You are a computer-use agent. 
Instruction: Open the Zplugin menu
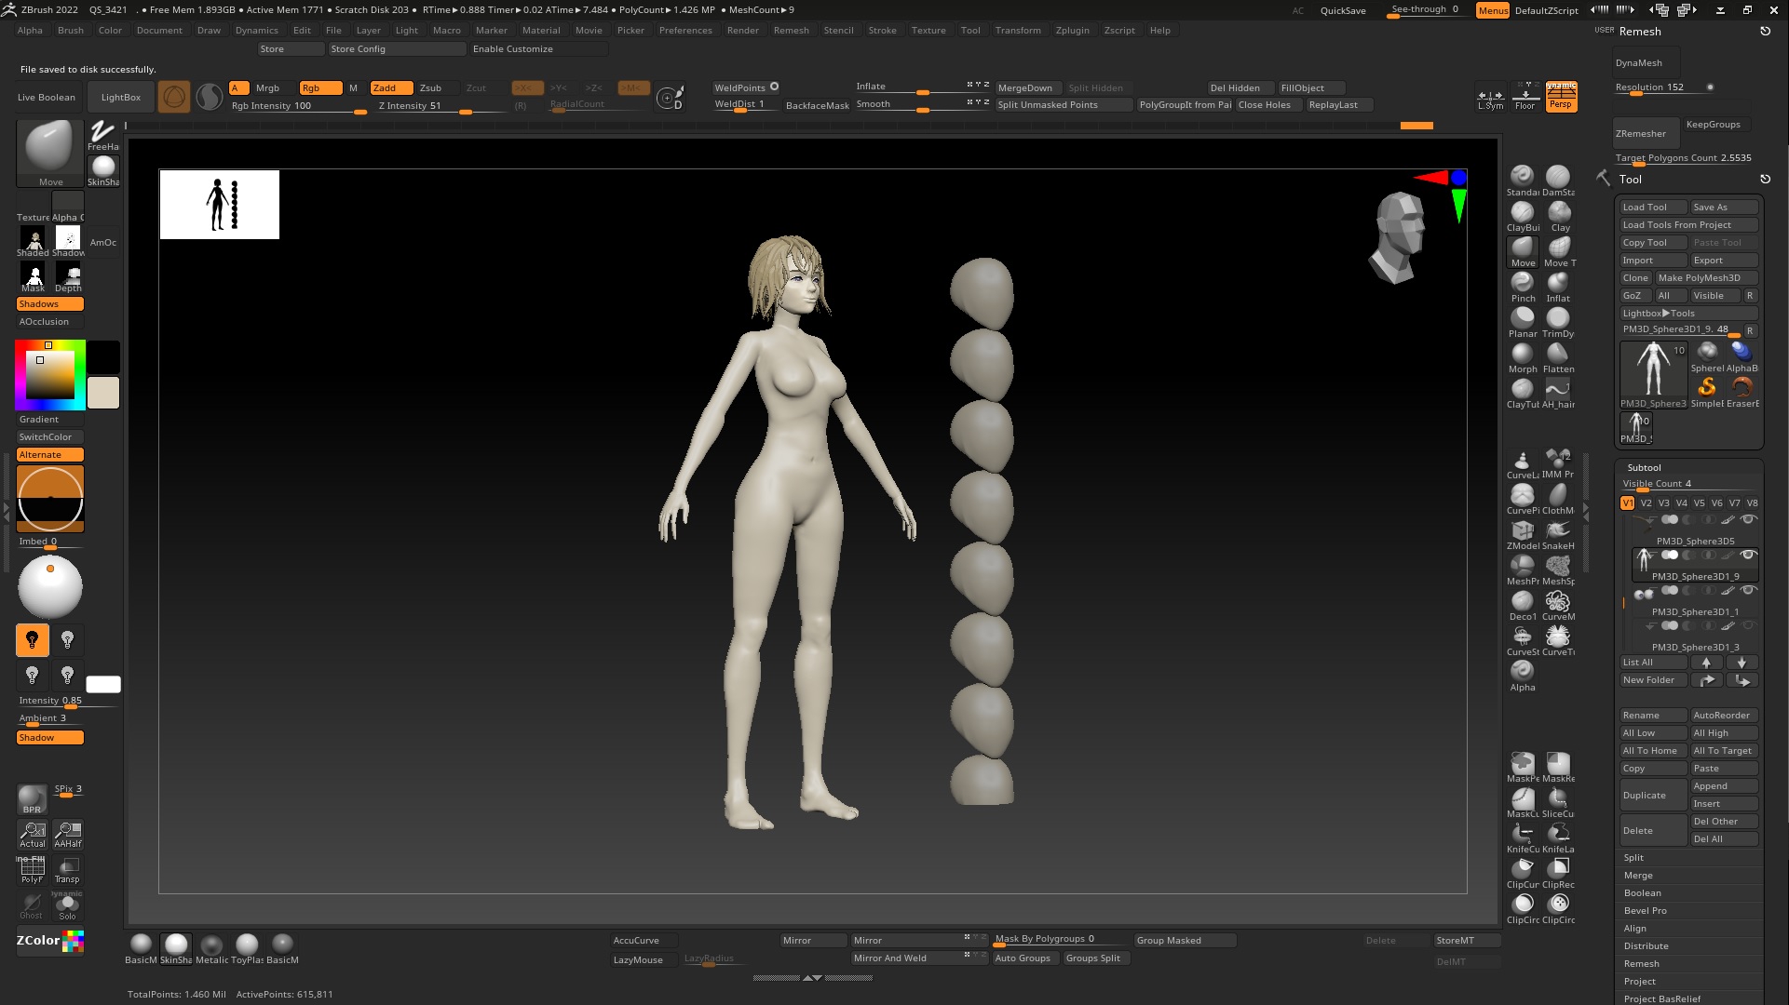1072,30
